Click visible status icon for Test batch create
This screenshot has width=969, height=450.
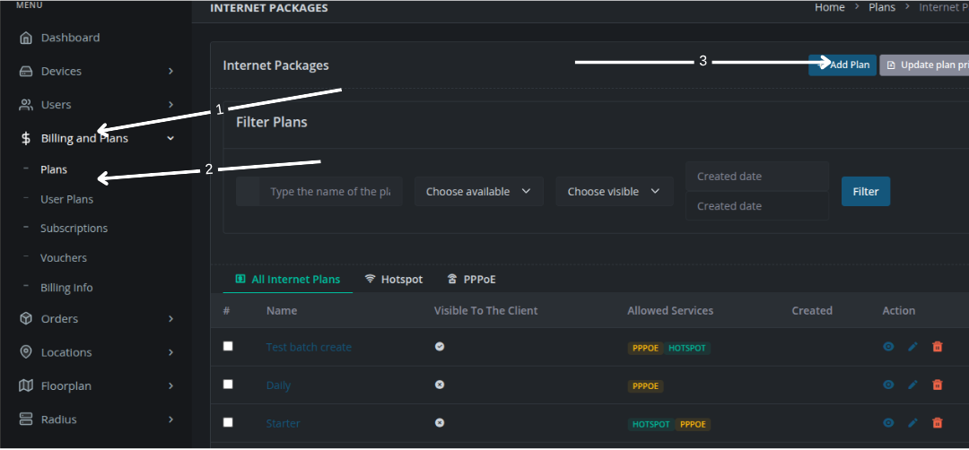[x=440, y=347]
